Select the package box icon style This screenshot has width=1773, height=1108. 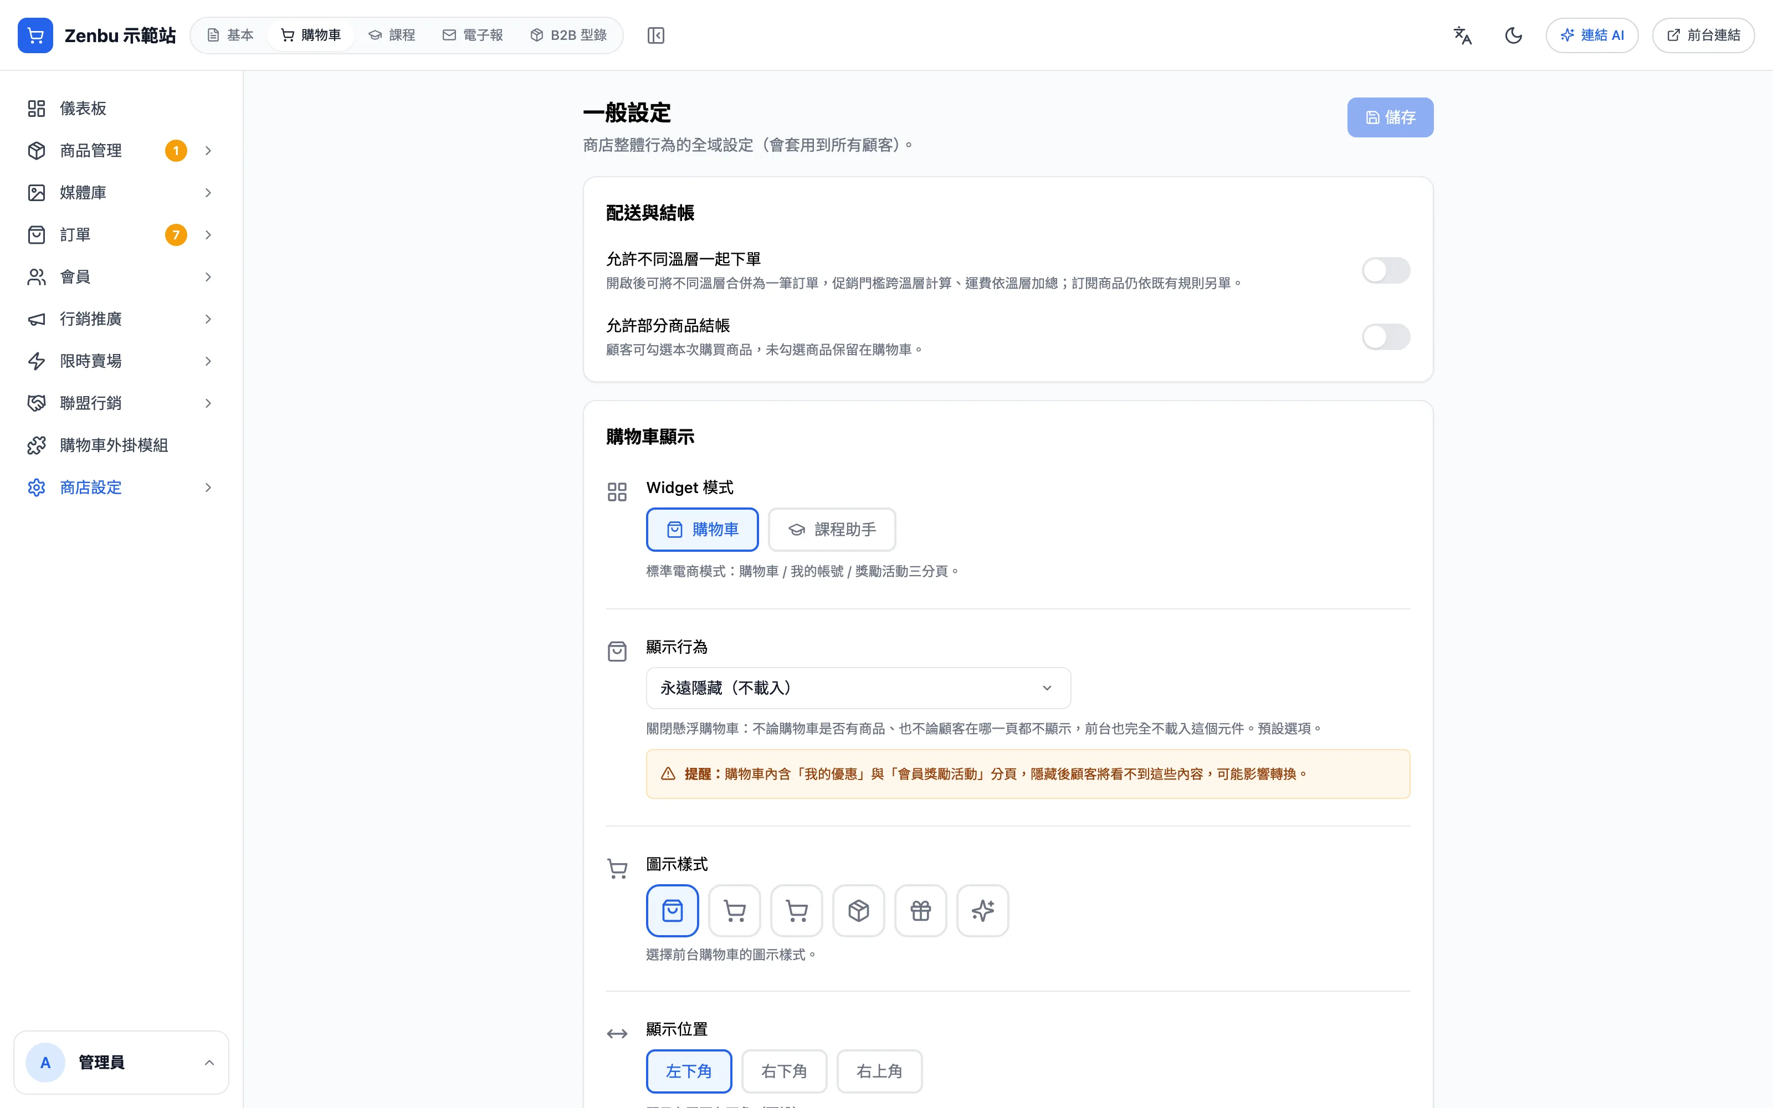pyautogui.click(x=859, y=911)
